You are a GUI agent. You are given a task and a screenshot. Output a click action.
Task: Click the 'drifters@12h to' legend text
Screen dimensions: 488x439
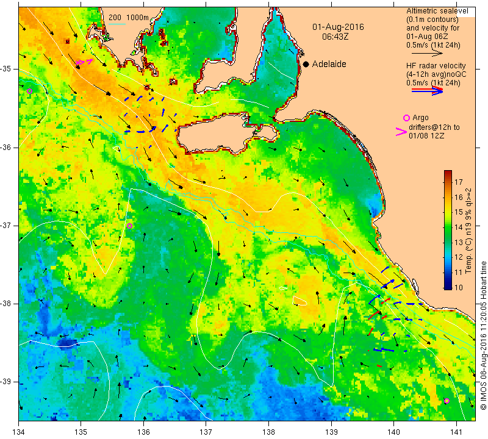(434, 127)
